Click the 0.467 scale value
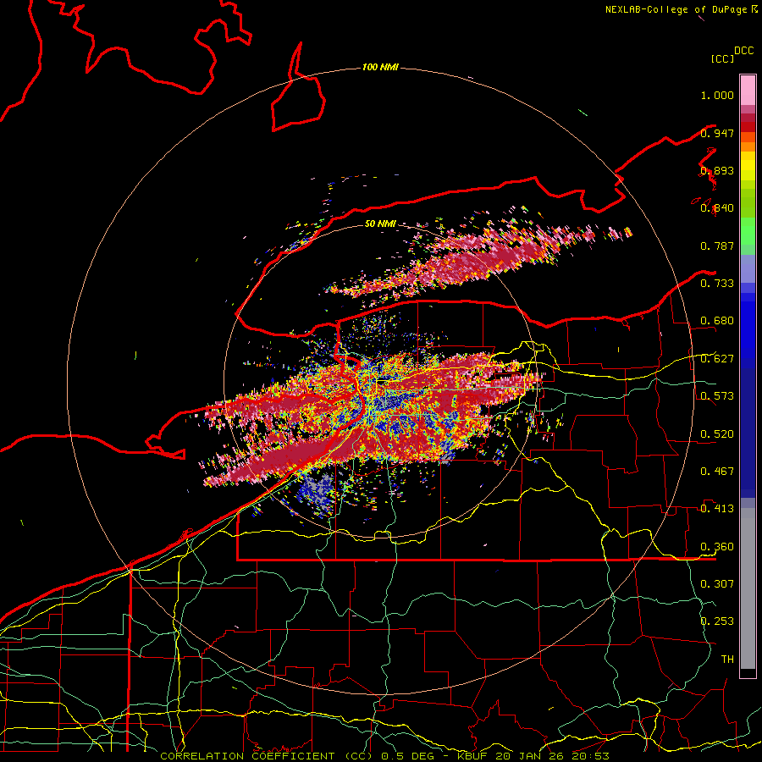This screenshot has height=762, width=762. pyautogui.click(x=717, y=472)
